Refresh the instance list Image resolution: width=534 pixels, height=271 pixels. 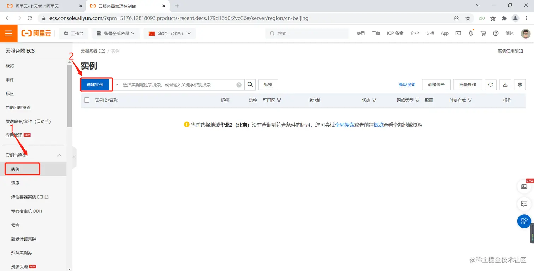tap(490, 85)
